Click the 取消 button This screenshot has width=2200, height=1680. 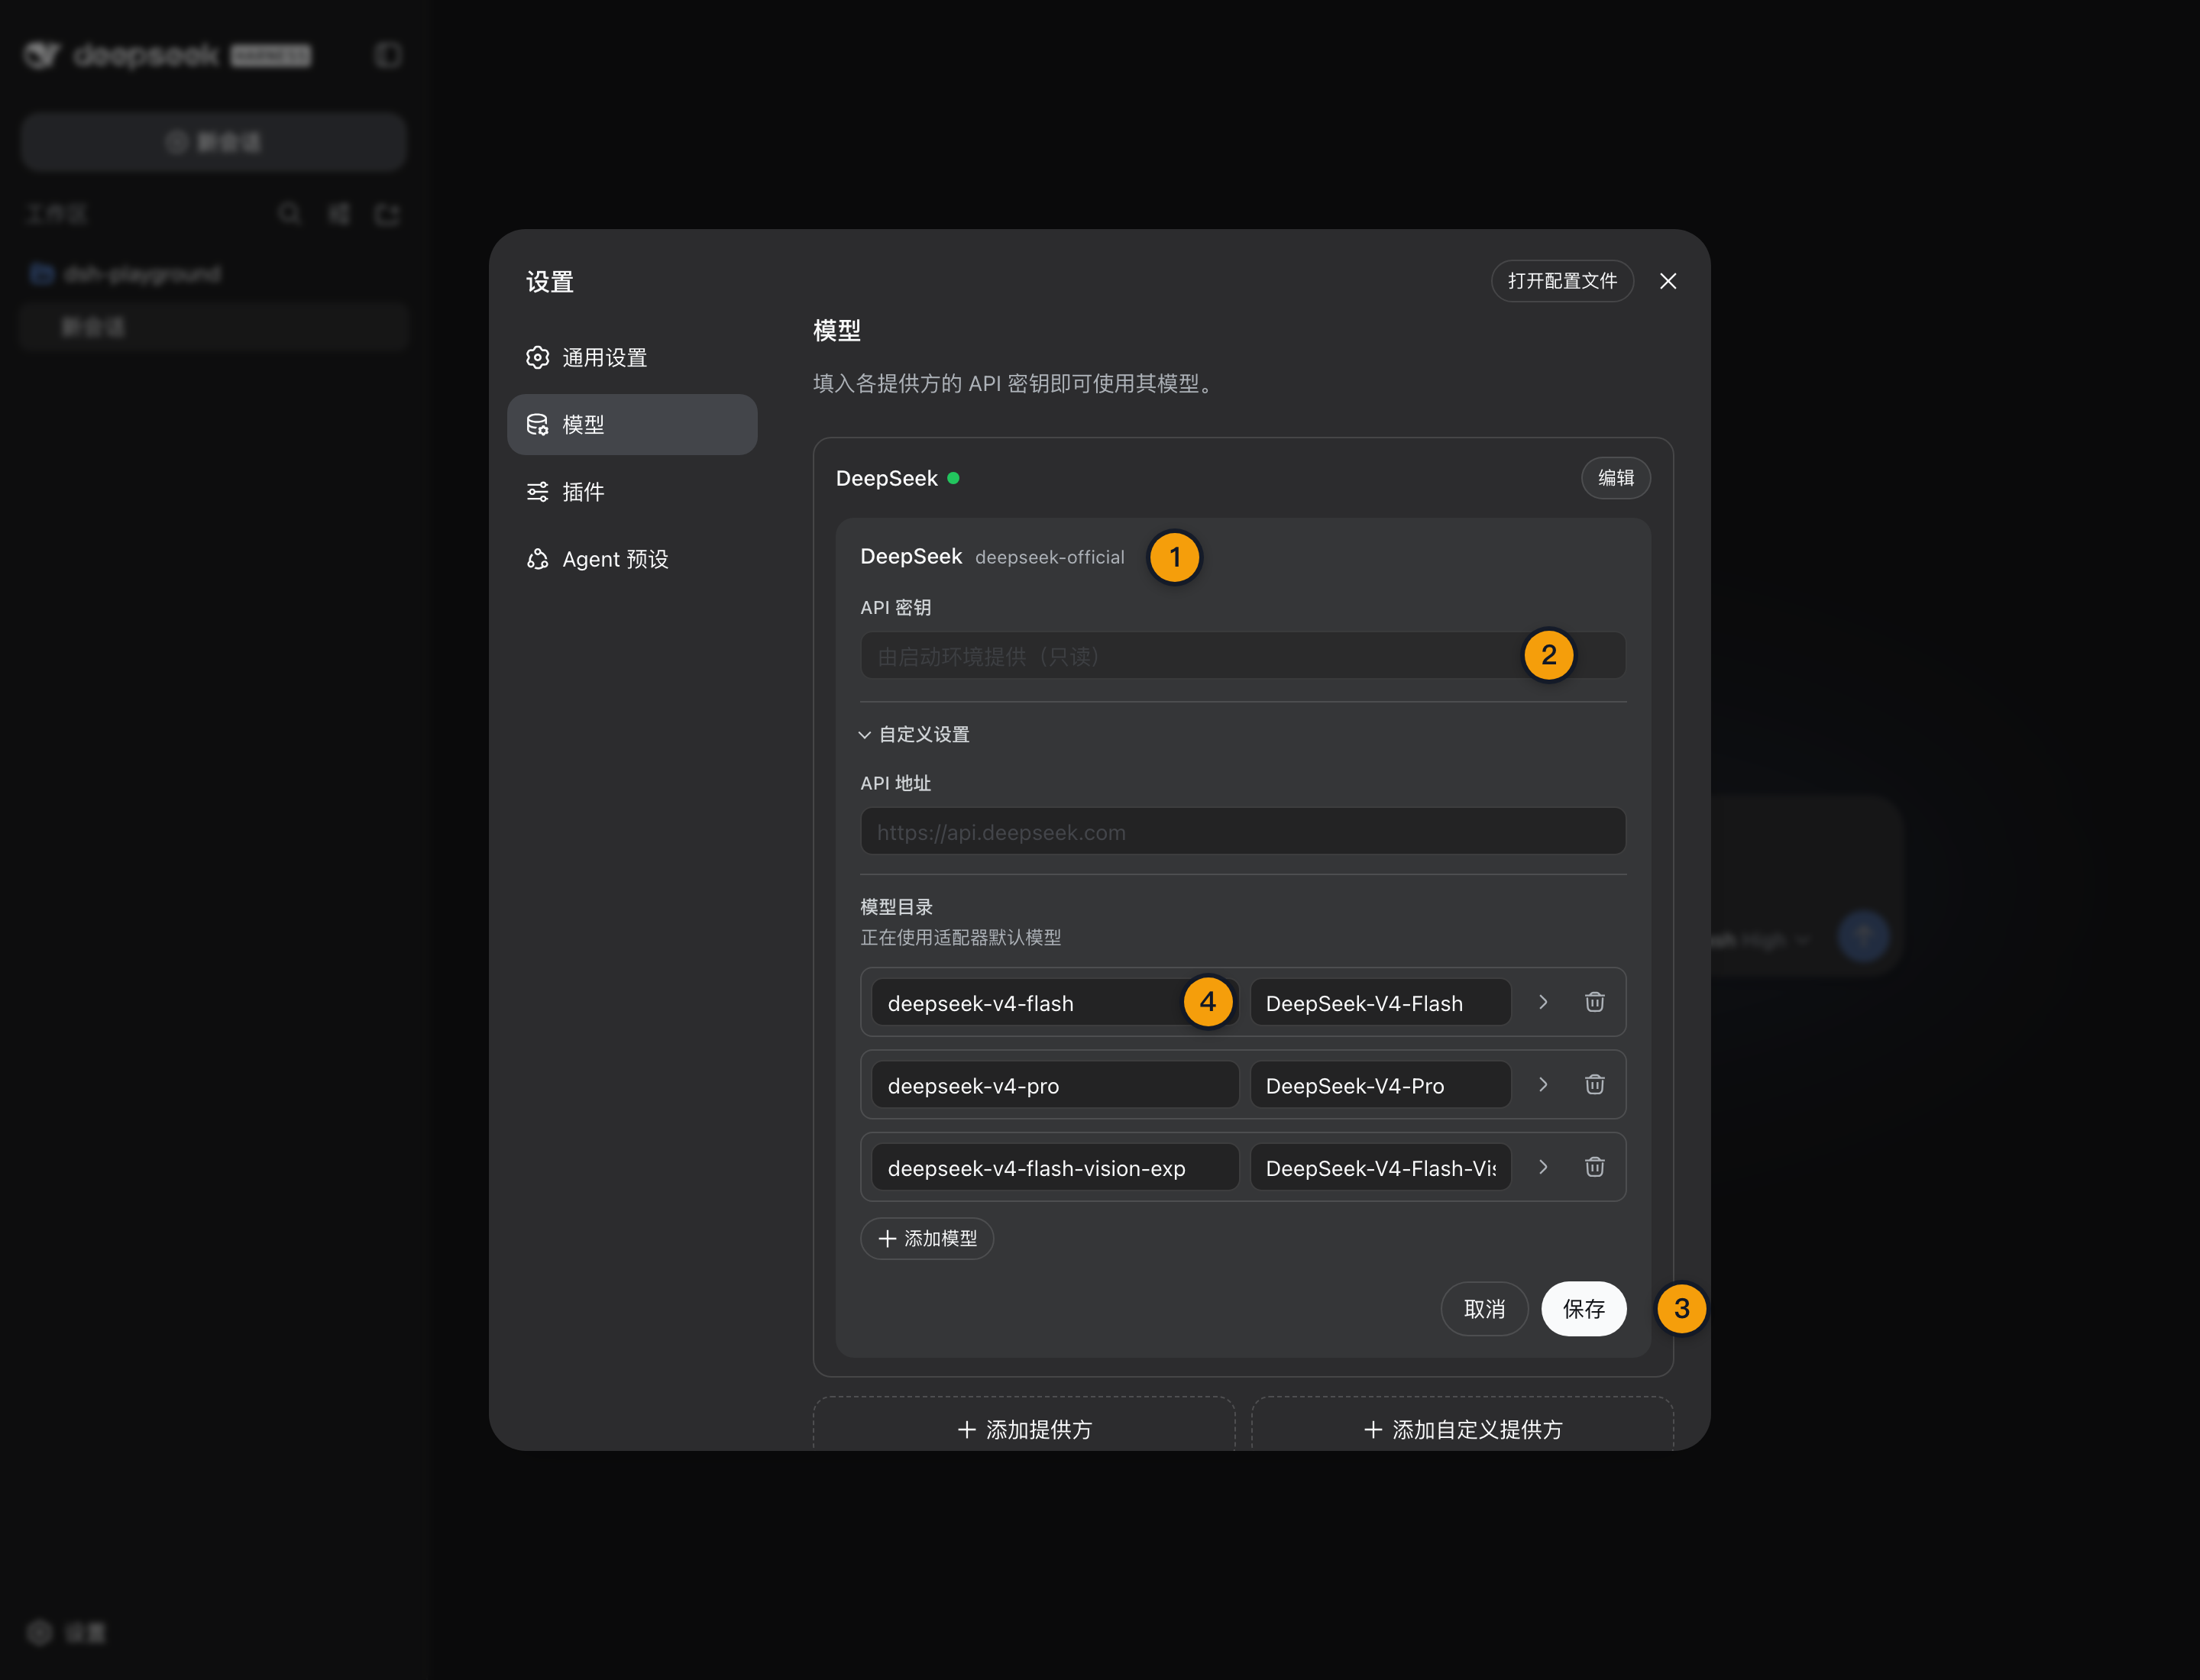1483,1309
